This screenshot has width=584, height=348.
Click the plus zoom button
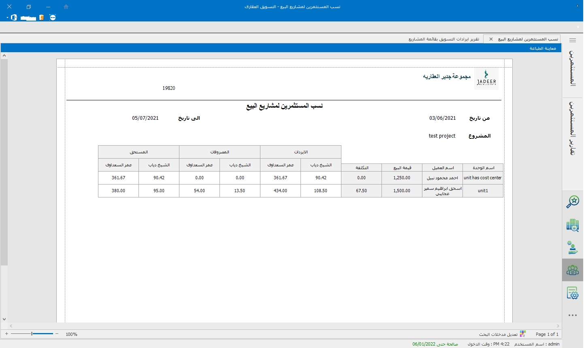[x=6, y=334]
